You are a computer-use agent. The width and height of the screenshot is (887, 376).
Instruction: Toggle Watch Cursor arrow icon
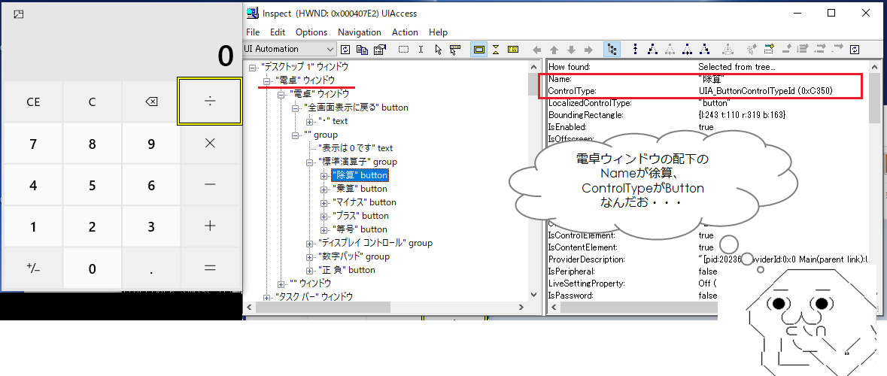pos(438,50)
